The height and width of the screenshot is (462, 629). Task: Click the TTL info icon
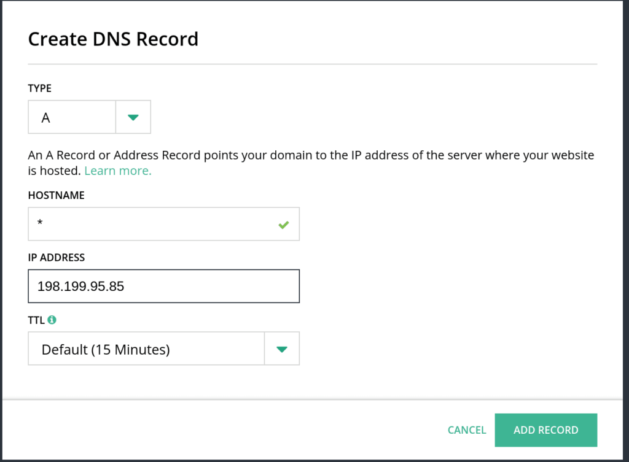pyautogui.click(x=52, y=320)
